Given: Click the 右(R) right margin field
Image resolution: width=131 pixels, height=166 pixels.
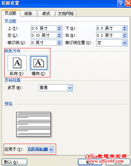Looking at the screenshot, I should [x=112, y=35].
